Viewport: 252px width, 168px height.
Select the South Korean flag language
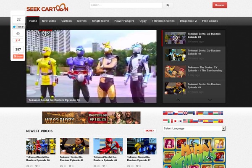[x=180, y=121]
